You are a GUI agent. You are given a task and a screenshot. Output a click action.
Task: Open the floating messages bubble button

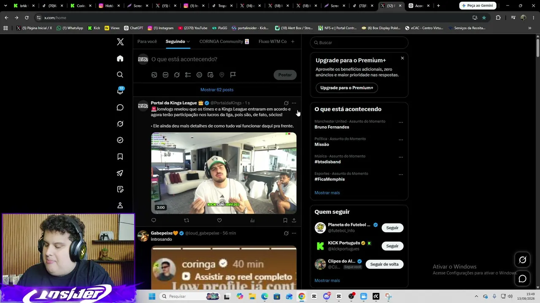pos(522,279)
